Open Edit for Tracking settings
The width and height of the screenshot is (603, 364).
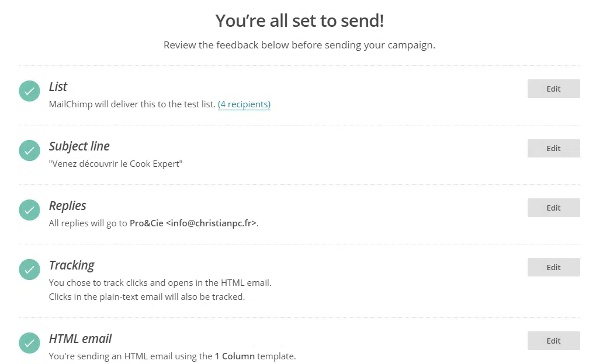pyautogui.click(x=553, y=267)
